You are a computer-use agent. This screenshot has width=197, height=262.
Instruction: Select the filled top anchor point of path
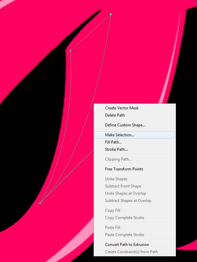111,14
